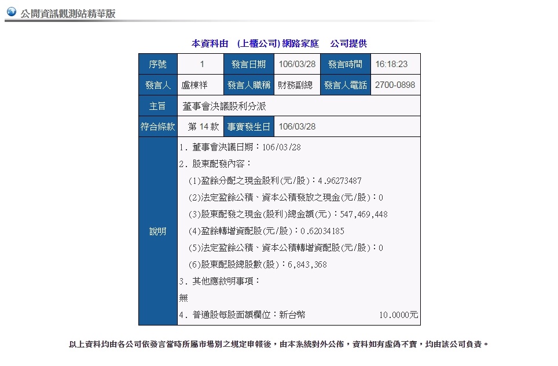558x366 pixels.
Task: Select the 序號 header cell
Action: (157, 64)
